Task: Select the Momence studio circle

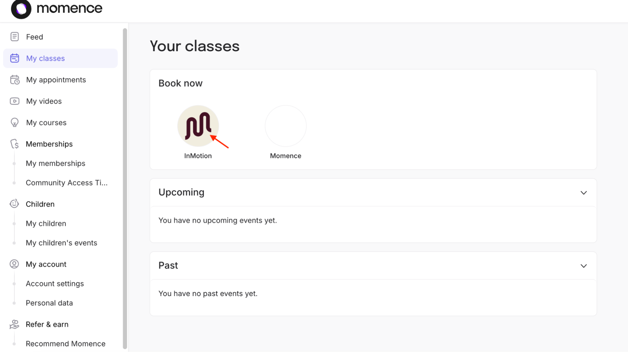Action: [x=286, y=126]
